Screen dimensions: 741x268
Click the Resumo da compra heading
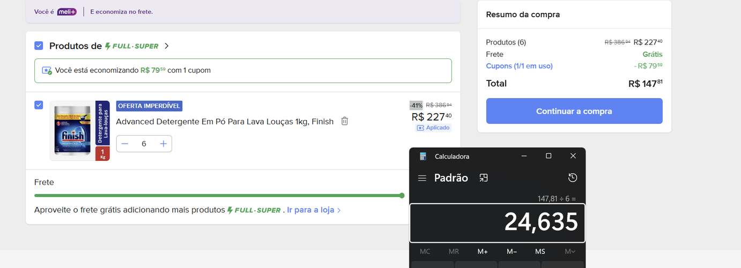pyautogui.click(x=523, y=14)
